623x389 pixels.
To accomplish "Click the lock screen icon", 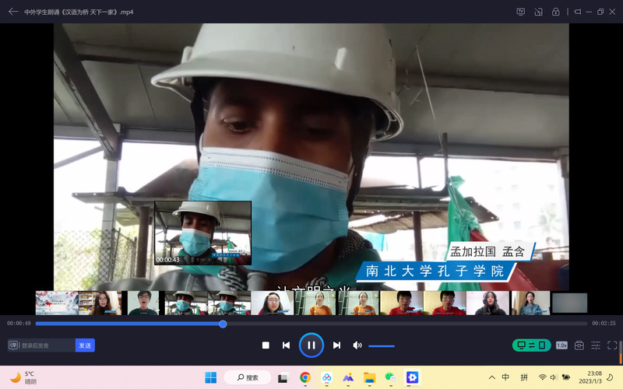I will click(x=555, y=12).
